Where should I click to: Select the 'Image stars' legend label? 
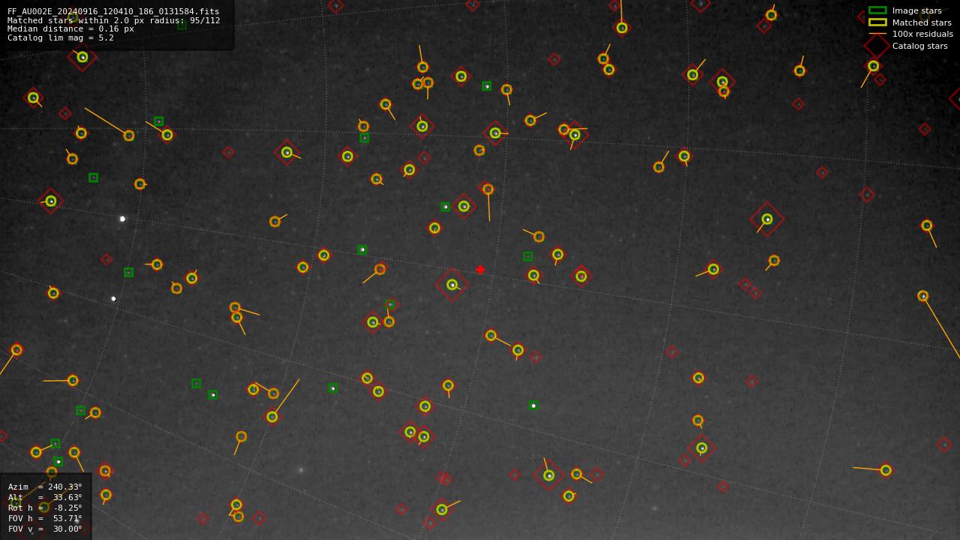[916, 11]
